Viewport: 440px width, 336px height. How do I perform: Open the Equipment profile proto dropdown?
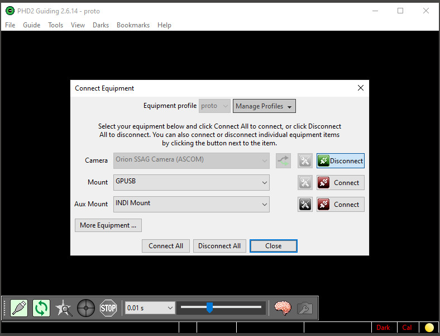coord(214,106)
